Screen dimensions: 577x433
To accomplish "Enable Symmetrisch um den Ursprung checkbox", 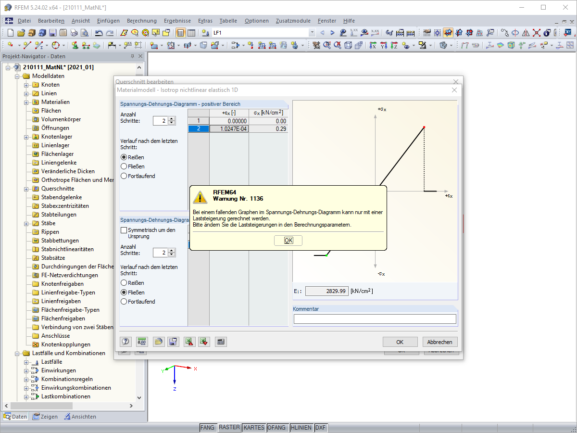I will point(124,230).
